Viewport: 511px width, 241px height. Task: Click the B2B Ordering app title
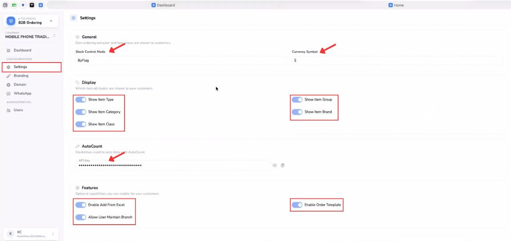pos(30,23)
